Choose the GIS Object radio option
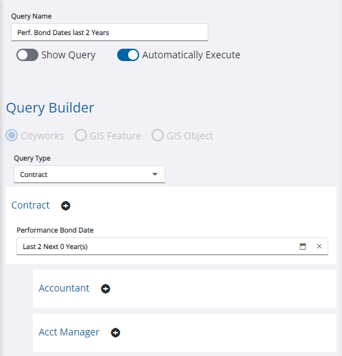This screenshot has width=342, height=356. pos(158,135)
